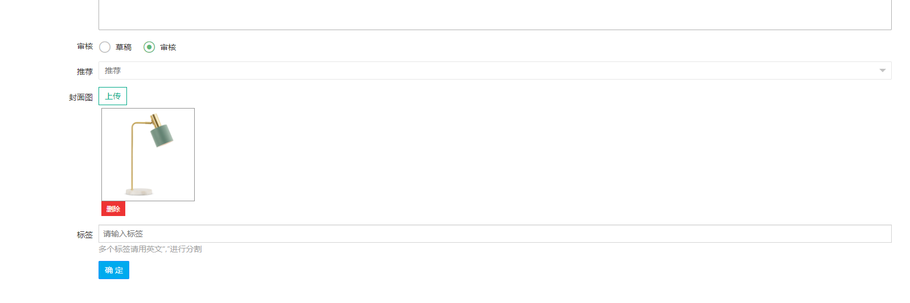910x303 pixels.
Task: Click the tag separator hint text
Action: tap(150, 249)
